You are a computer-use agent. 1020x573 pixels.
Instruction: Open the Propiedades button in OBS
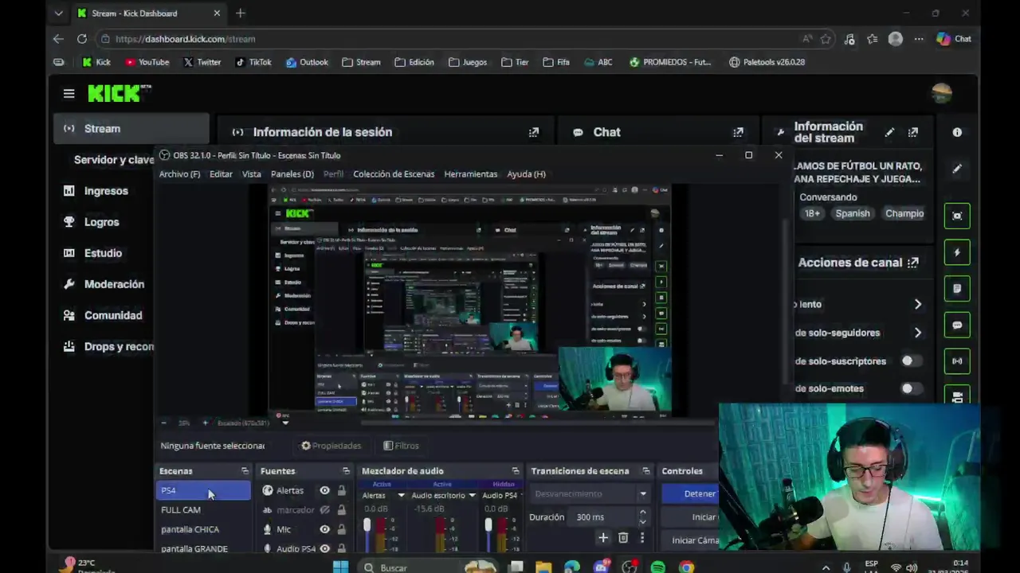pos(331,446)
